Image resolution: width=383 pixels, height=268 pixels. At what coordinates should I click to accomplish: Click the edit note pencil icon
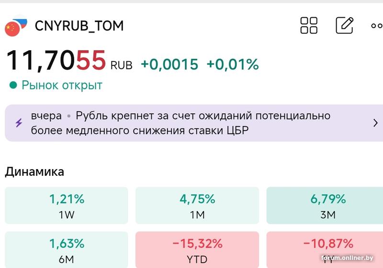coord(344,25)
